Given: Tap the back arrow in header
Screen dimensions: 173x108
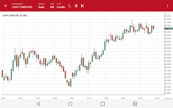Looking at the screenshot, I should 6,6.
